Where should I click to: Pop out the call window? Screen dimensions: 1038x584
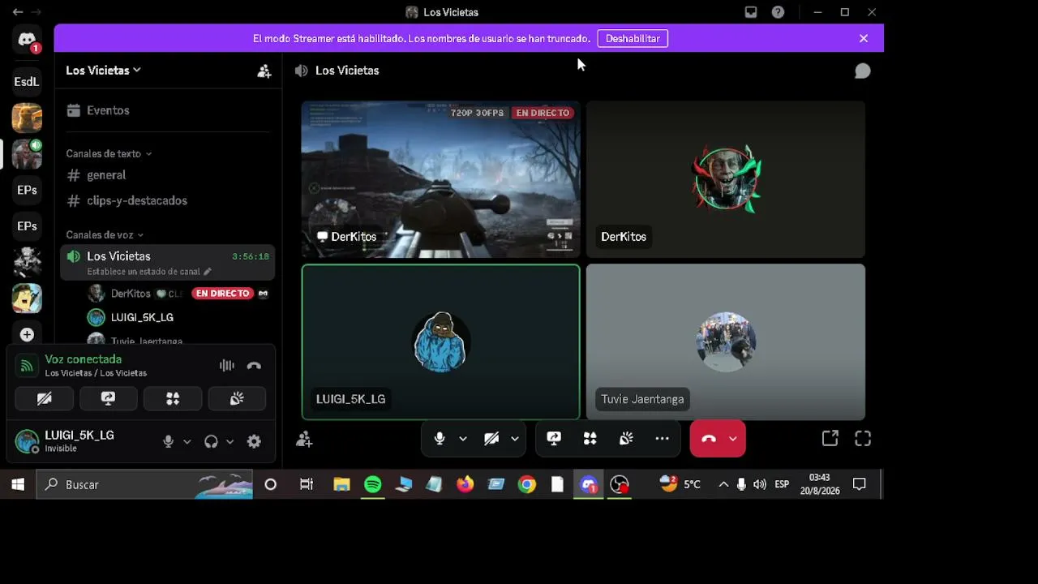click(830, 439)
